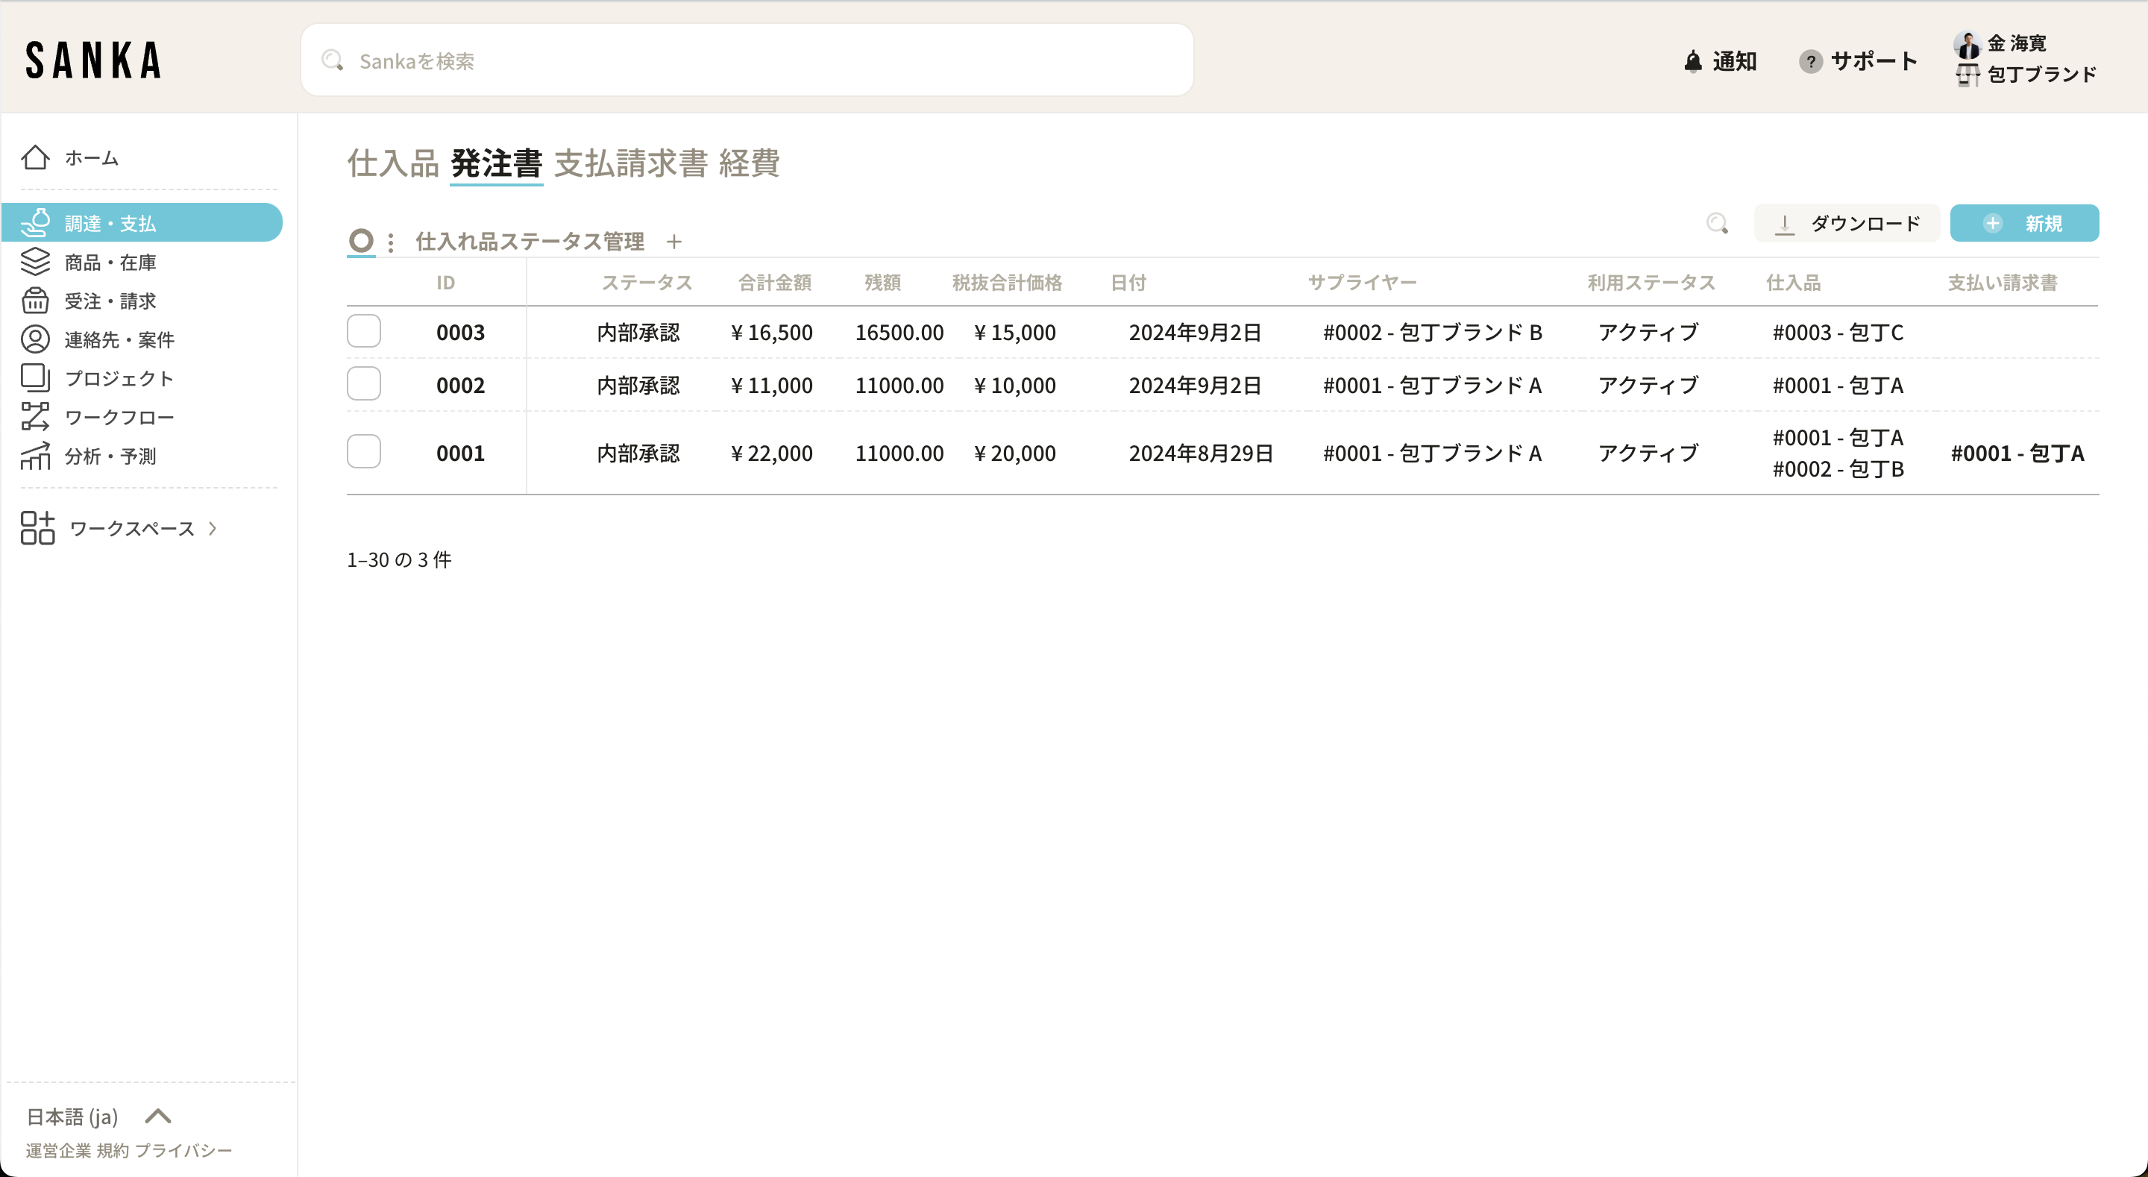
Task: Select checkbox for order 0001
Action: pyautogui.click(x=363, y=452)
